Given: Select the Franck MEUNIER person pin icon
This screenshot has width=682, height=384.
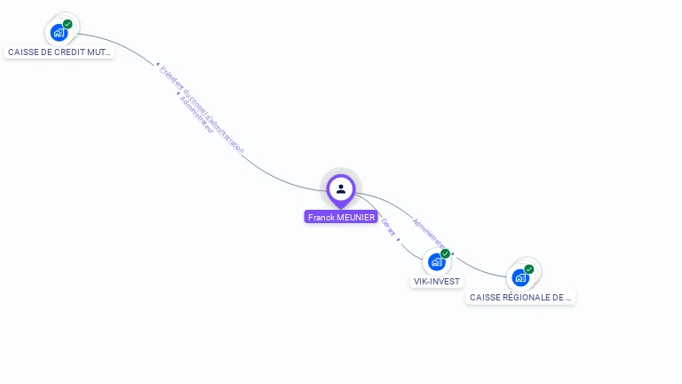Looking at the screenshot, I should point(341,191).
